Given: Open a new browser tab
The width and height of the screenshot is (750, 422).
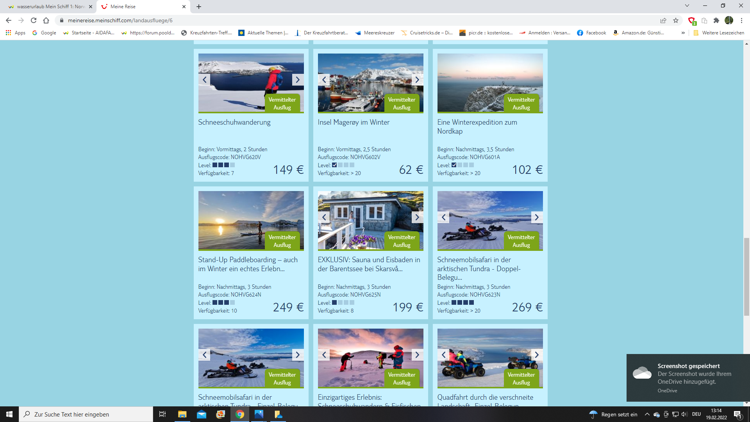Looking at the screenshot, I should pos(199,7).
